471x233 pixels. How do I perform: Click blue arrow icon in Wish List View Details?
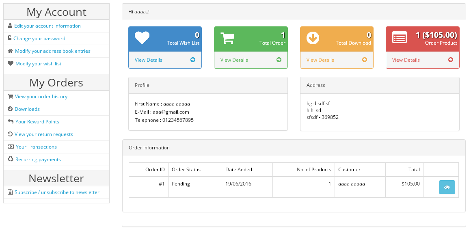coord(193,60)
